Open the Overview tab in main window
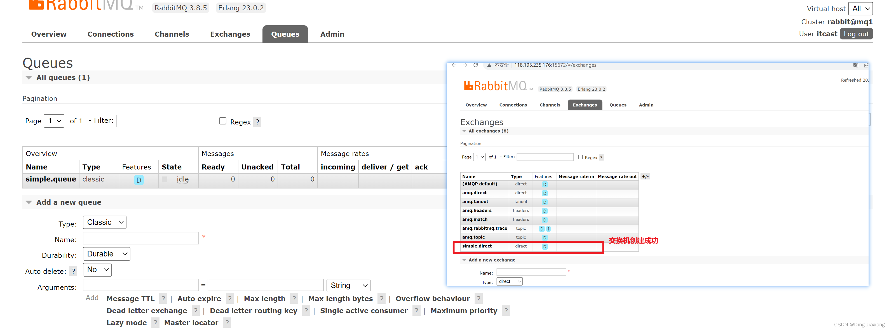This screenshot has width=889, height=330. click(49, 34)
